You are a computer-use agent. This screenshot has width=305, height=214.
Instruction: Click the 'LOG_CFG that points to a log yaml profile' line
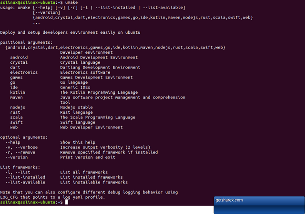[52, 197]
